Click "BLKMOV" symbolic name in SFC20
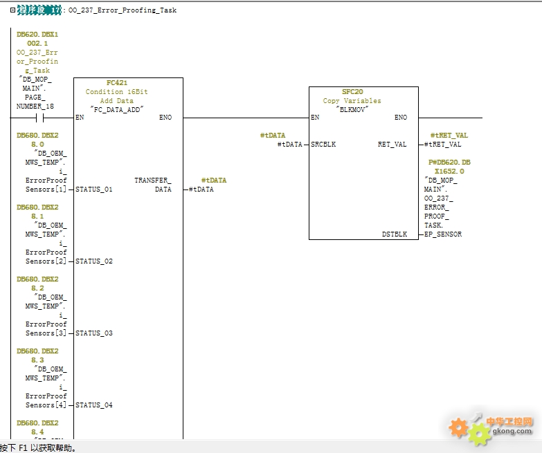 352,109
